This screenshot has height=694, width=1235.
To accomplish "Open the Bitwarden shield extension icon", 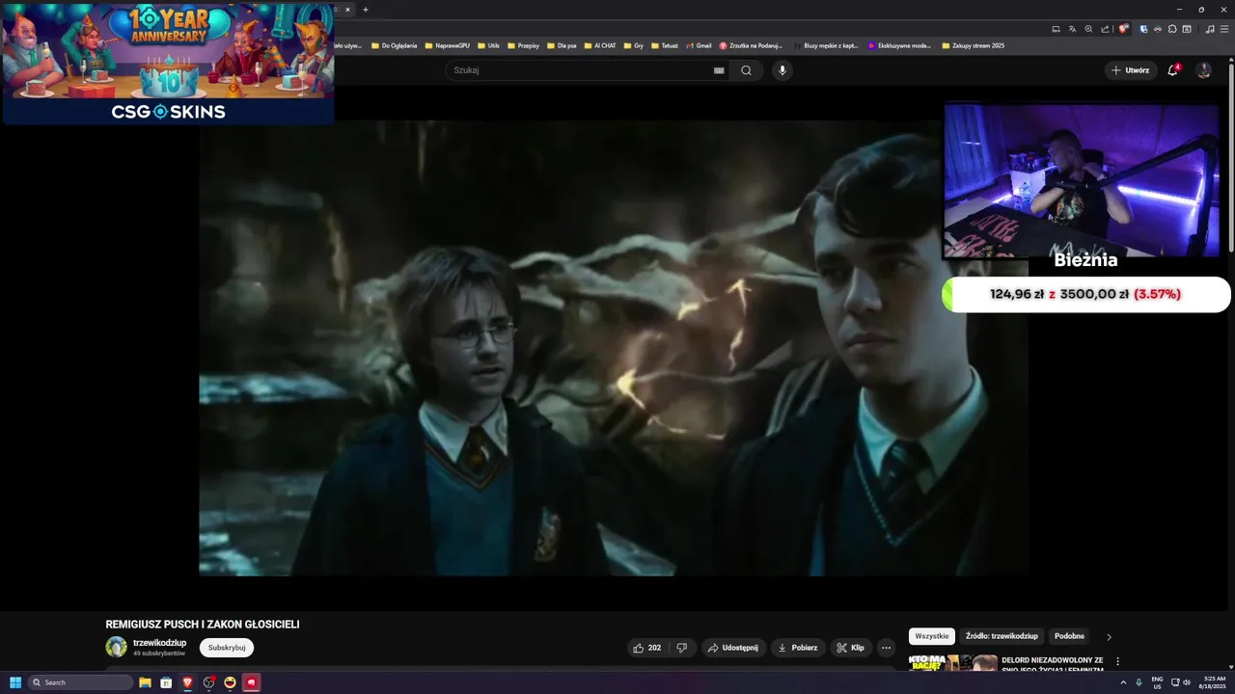I will coord(1143,29).
